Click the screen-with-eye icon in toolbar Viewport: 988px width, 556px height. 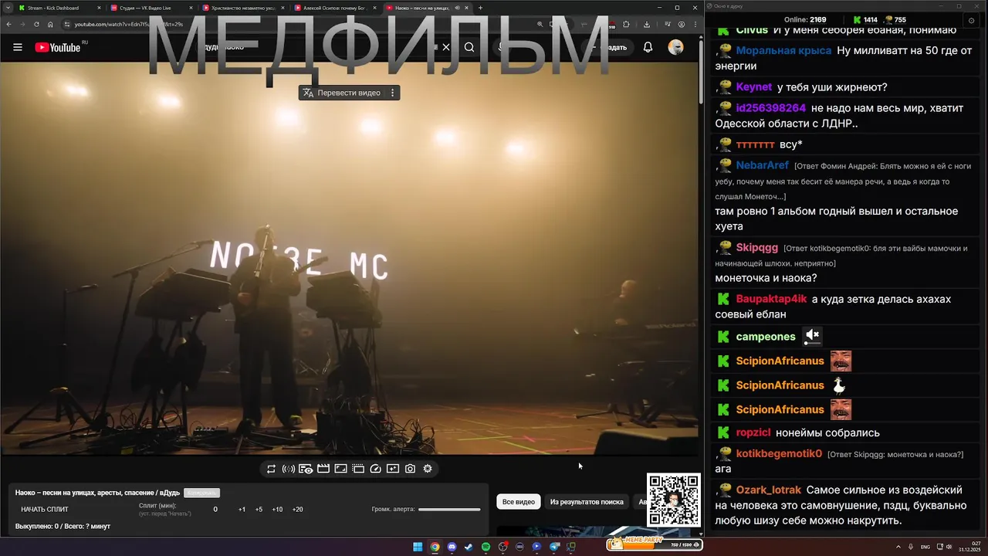tap(306, 469)
